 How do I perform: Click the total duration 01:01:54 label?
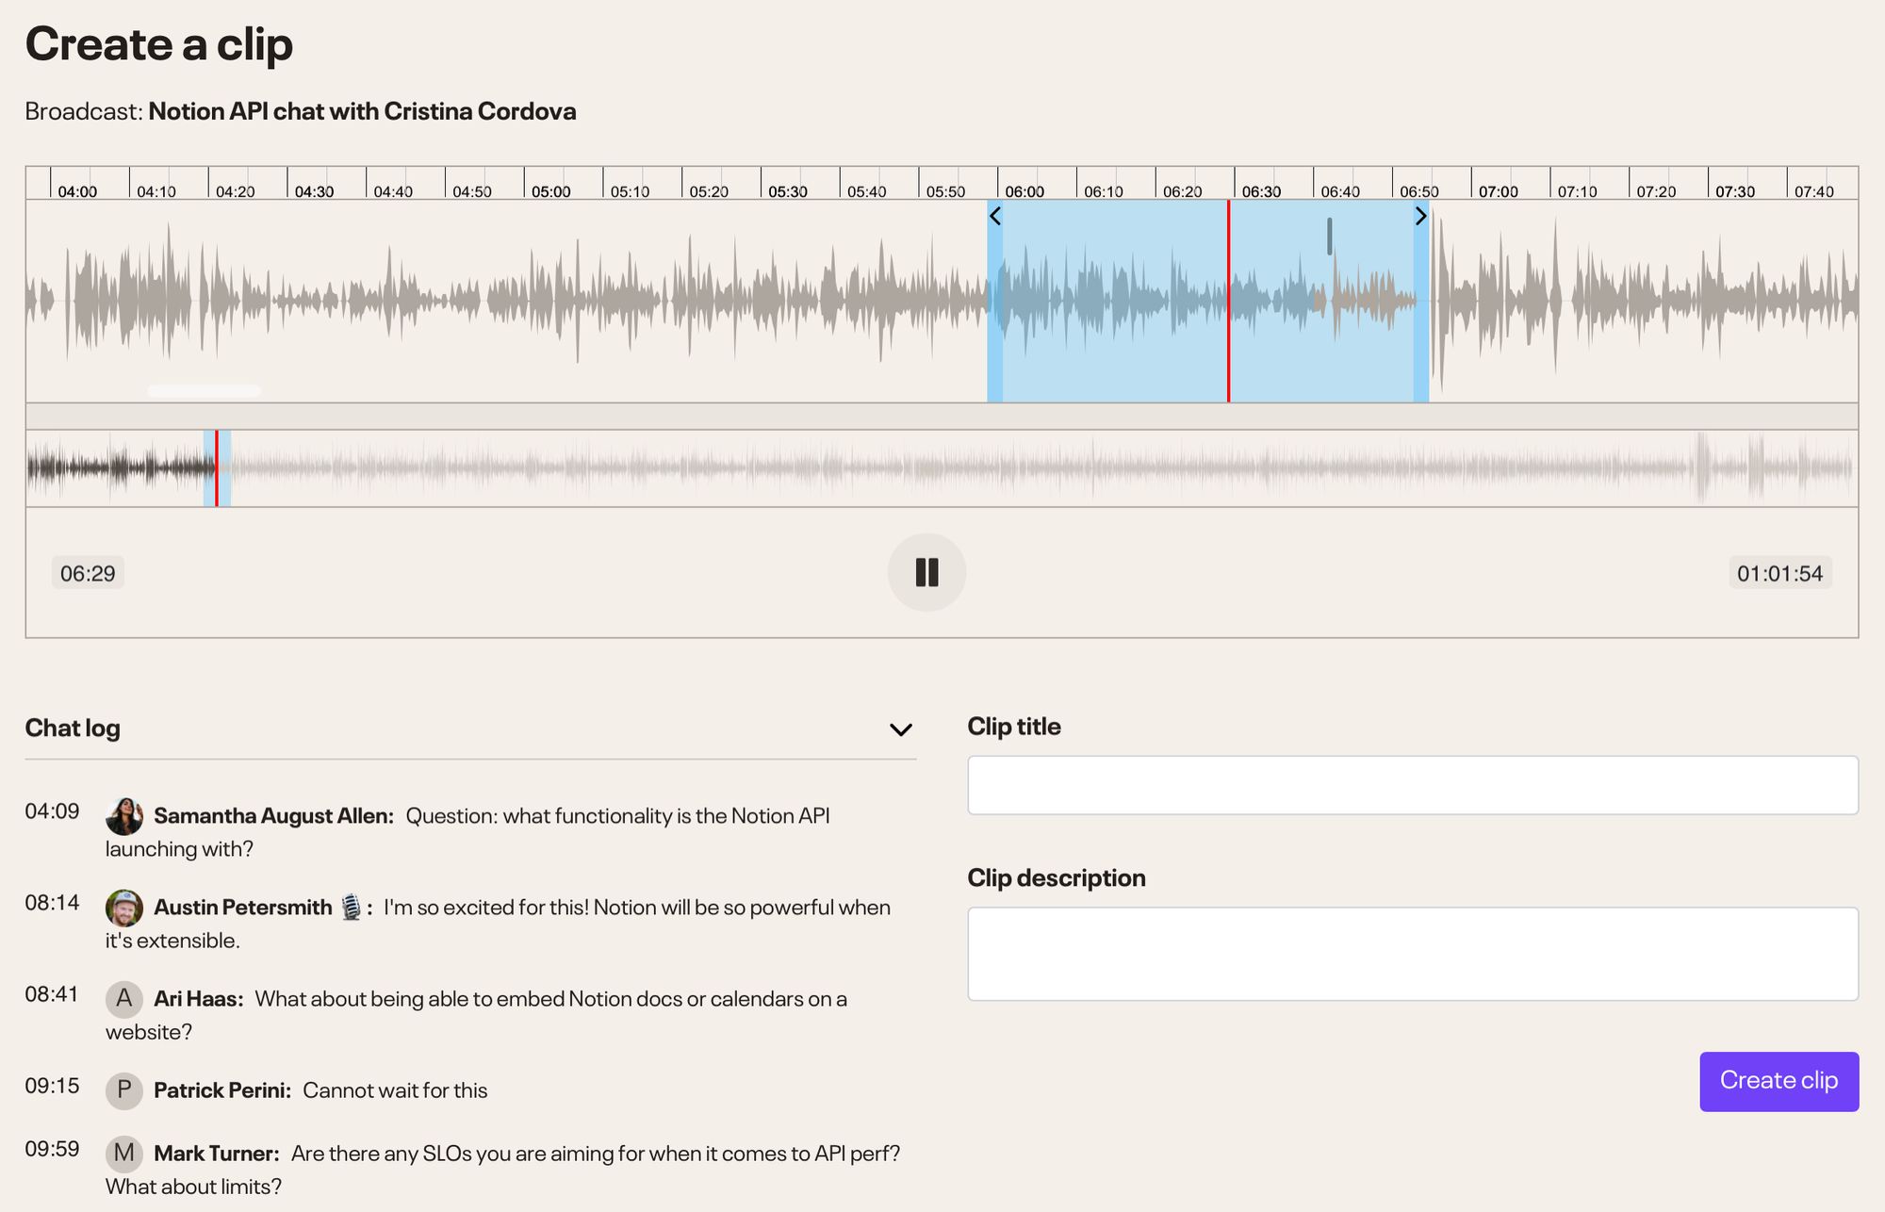tap(1780, 573)
